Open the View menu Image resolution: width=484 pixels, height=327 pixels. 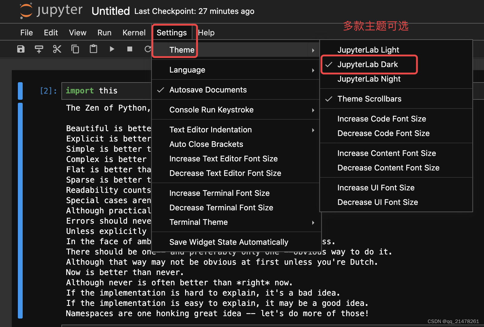coord(78,33)
